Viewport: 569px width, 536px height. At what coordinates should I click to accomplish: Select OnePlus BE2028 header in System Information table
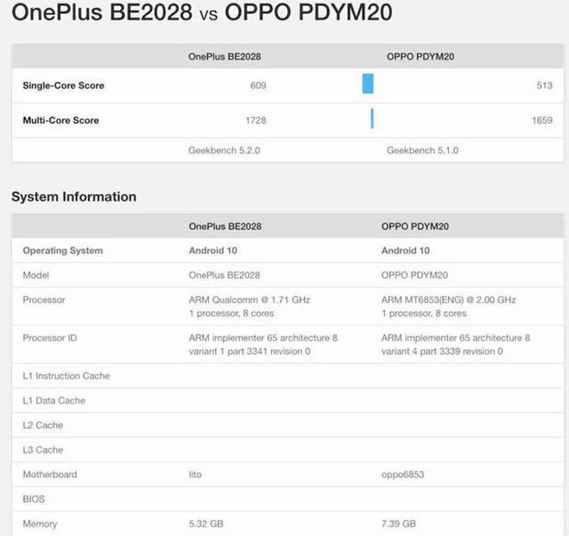225,226
